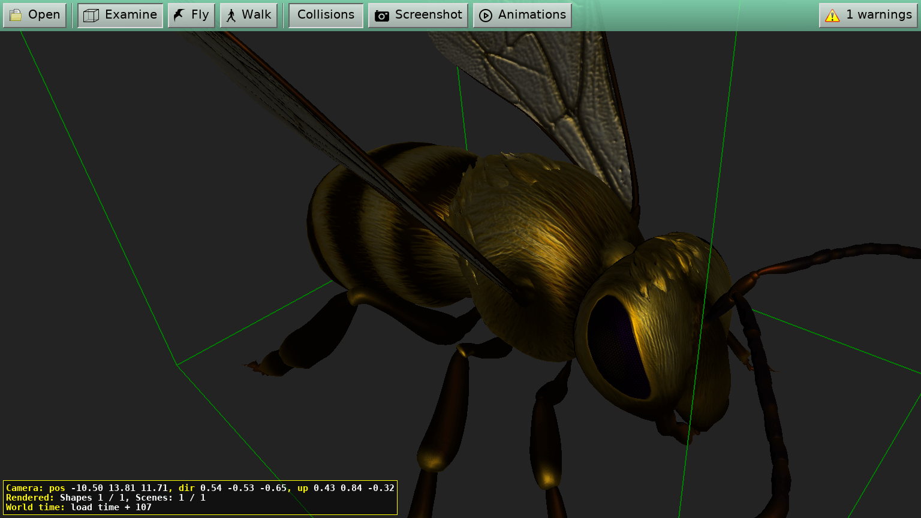The height and width of the screenshot is (518, 921).
Task: Take a screenshot of the bee scene
Action: tap(418, 15)
